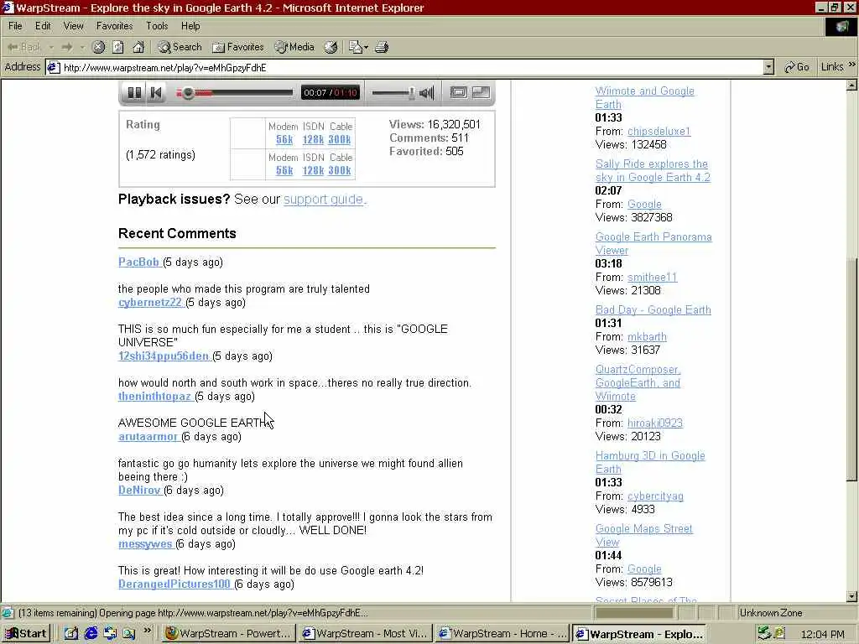Select first-row Cable 300k link
859x644 pixels.
(x=340, y=140)
